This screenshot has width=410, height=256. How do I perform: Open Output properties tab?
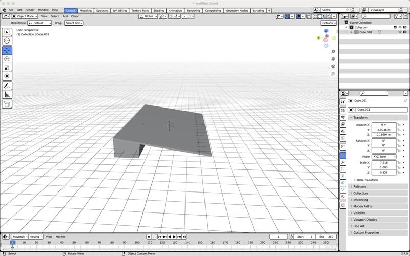[343, 117]
